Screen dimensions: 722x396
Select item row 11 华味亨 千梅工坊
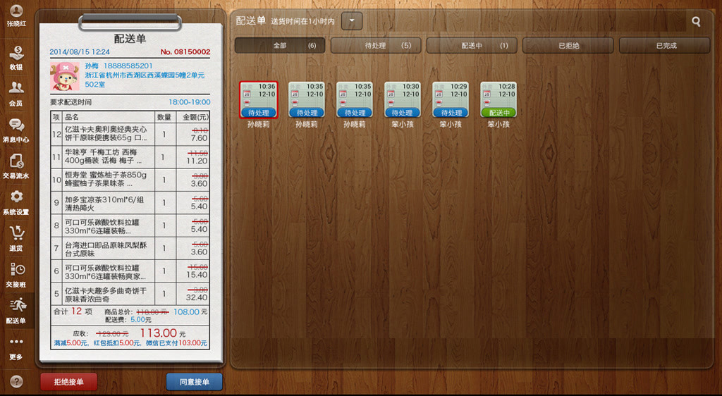(x=130, y=157)
